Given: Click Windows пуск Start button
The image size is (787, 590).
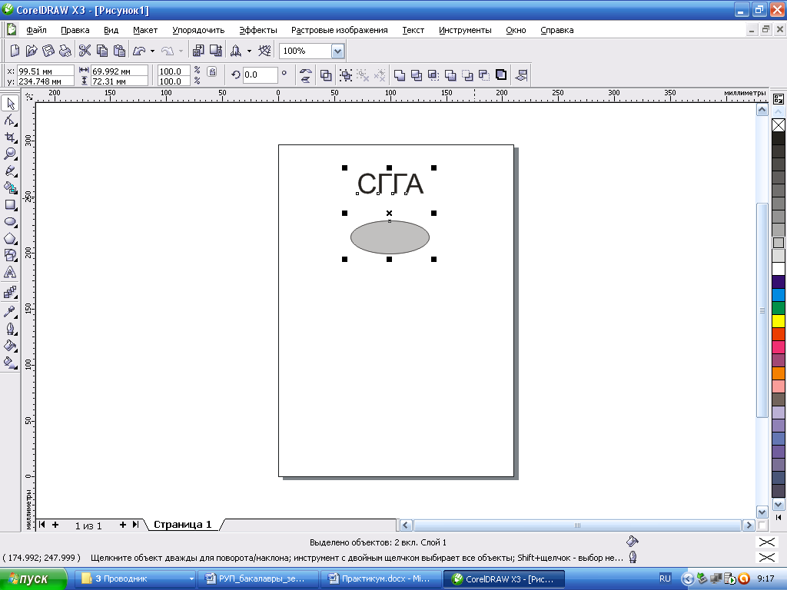Looking at the screenshot, I should point(33,579).
